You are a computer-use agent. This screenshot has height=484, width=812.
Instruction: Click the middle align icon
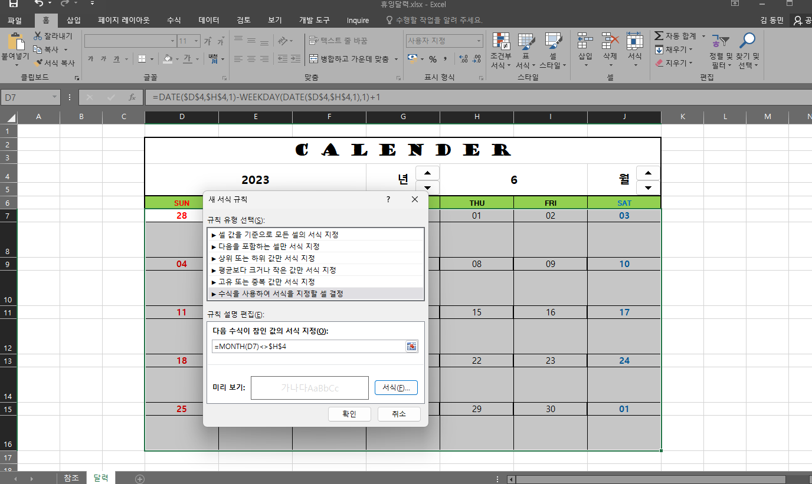pyautogui.click(x=251, y=40)
